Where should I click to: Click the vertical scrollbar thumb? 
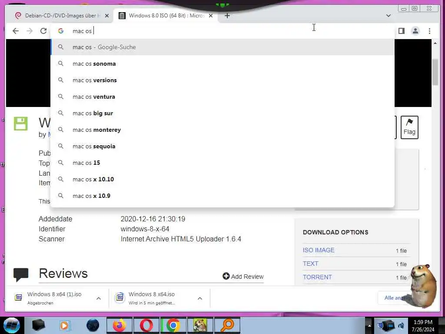435,72
